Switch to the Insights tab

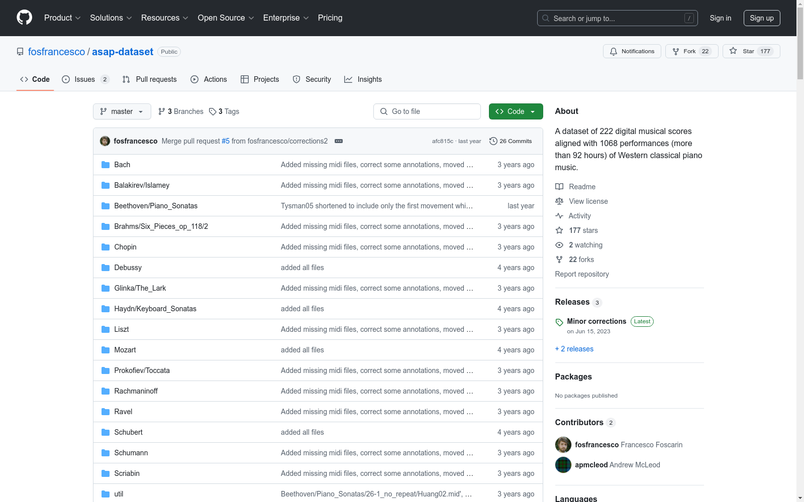point(363,79)
